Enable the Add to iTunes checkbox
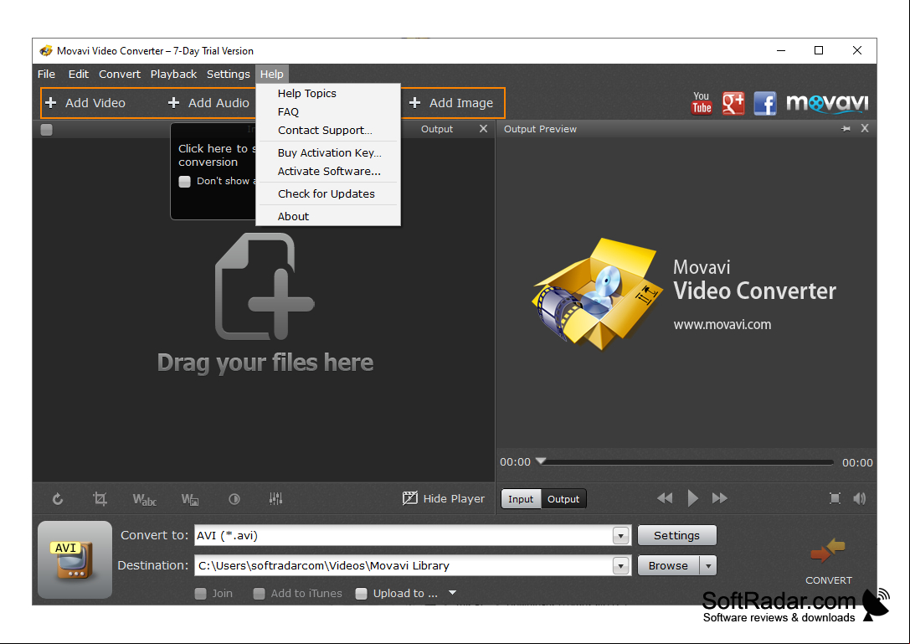Image resolution: width=910 pixels, height=644 pixels. point(259,594)
